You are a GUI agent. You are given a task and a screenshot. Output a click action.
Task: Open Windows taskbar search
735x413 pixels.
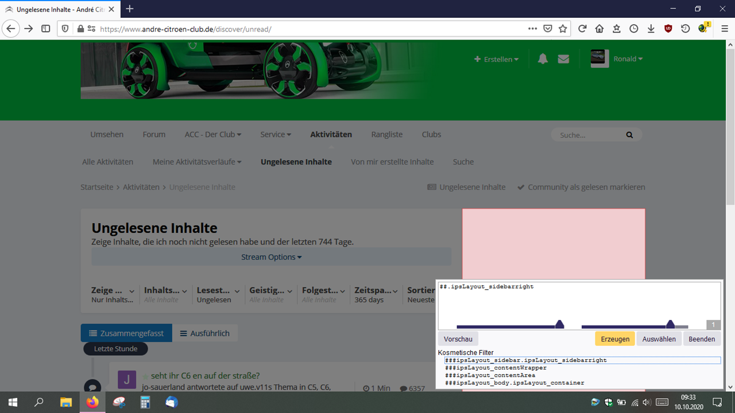point(39,402)
